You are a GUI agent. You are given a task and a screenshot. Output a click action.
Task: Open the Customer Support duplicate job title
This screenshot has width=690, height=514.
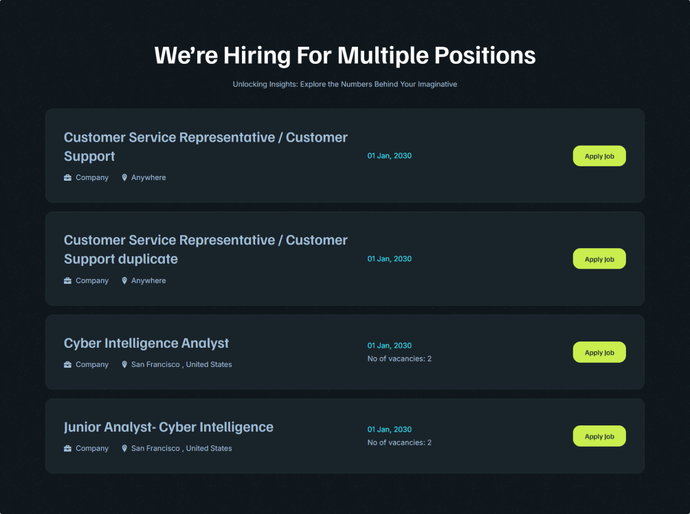coord(205,249)
